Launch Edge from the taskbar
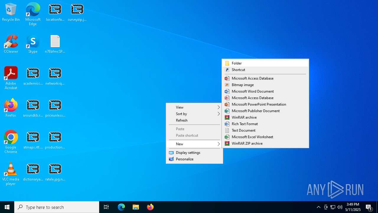Image resolution: width=378 pixels, height=213 pixels. 121,207
